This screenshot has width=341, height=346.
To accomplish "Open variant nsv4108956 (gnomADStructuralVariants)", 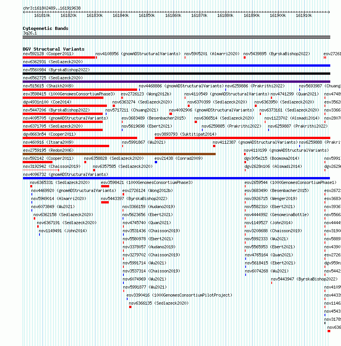I will pos(138,54).
